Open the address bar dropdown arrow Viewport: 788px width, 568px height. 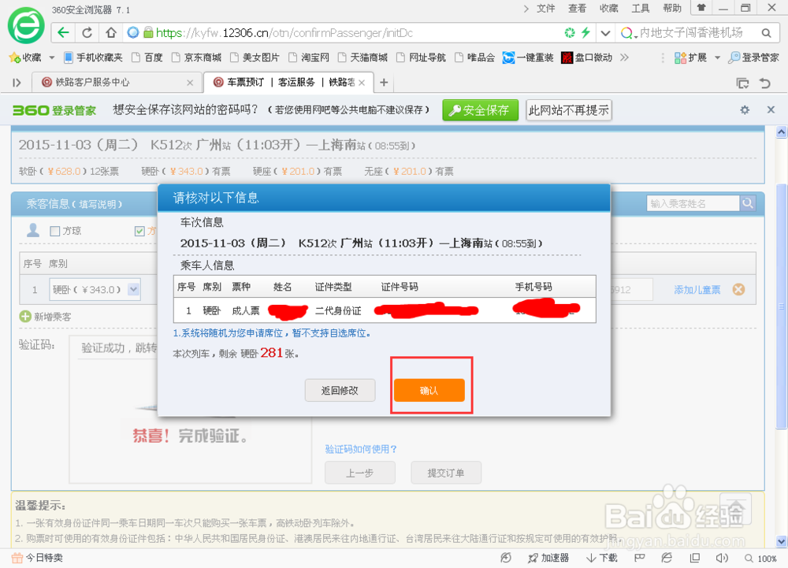click(x=605, y=34)
